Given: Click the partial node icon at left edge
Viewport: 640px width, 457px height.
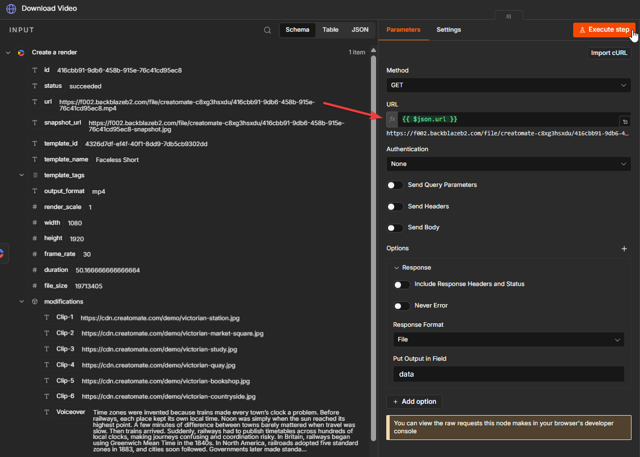Looking at the screenshot, I should 3,253.
